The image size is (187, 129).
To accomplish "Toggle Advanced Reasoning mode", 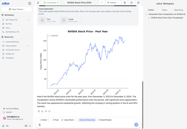I will (87, 120).
